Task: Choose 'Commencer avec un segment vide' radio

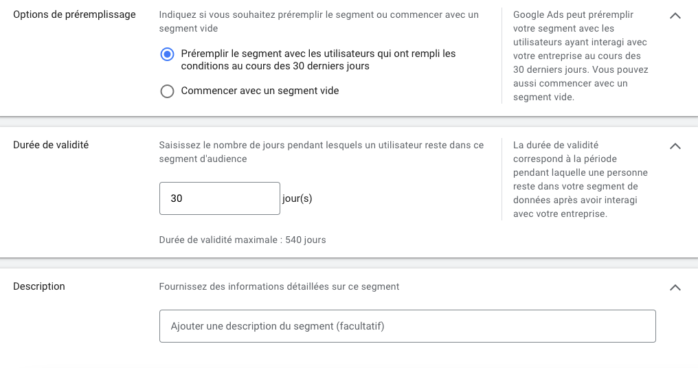Action: tap(167, 91)
